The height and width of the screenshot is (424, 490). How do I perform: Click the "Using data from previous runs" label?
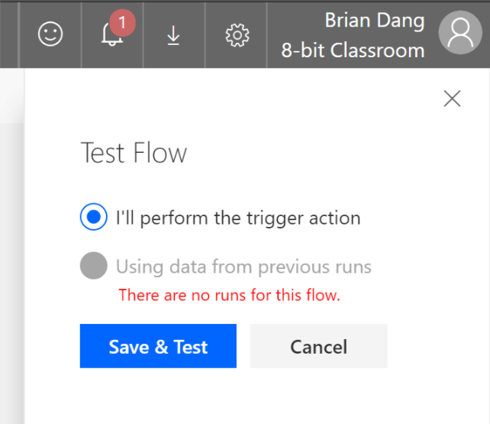243,267
